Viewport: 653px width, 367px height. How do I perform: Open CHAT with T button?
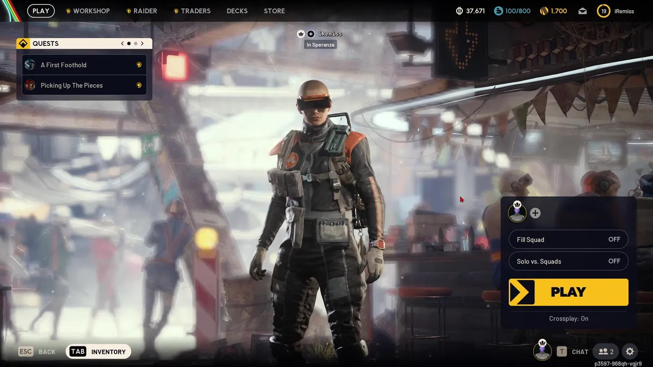(x=573, y=352)
